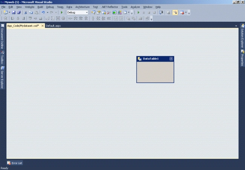Open the Server Explorer side panel
Screen dimensions: 245x170
point(2,77)
